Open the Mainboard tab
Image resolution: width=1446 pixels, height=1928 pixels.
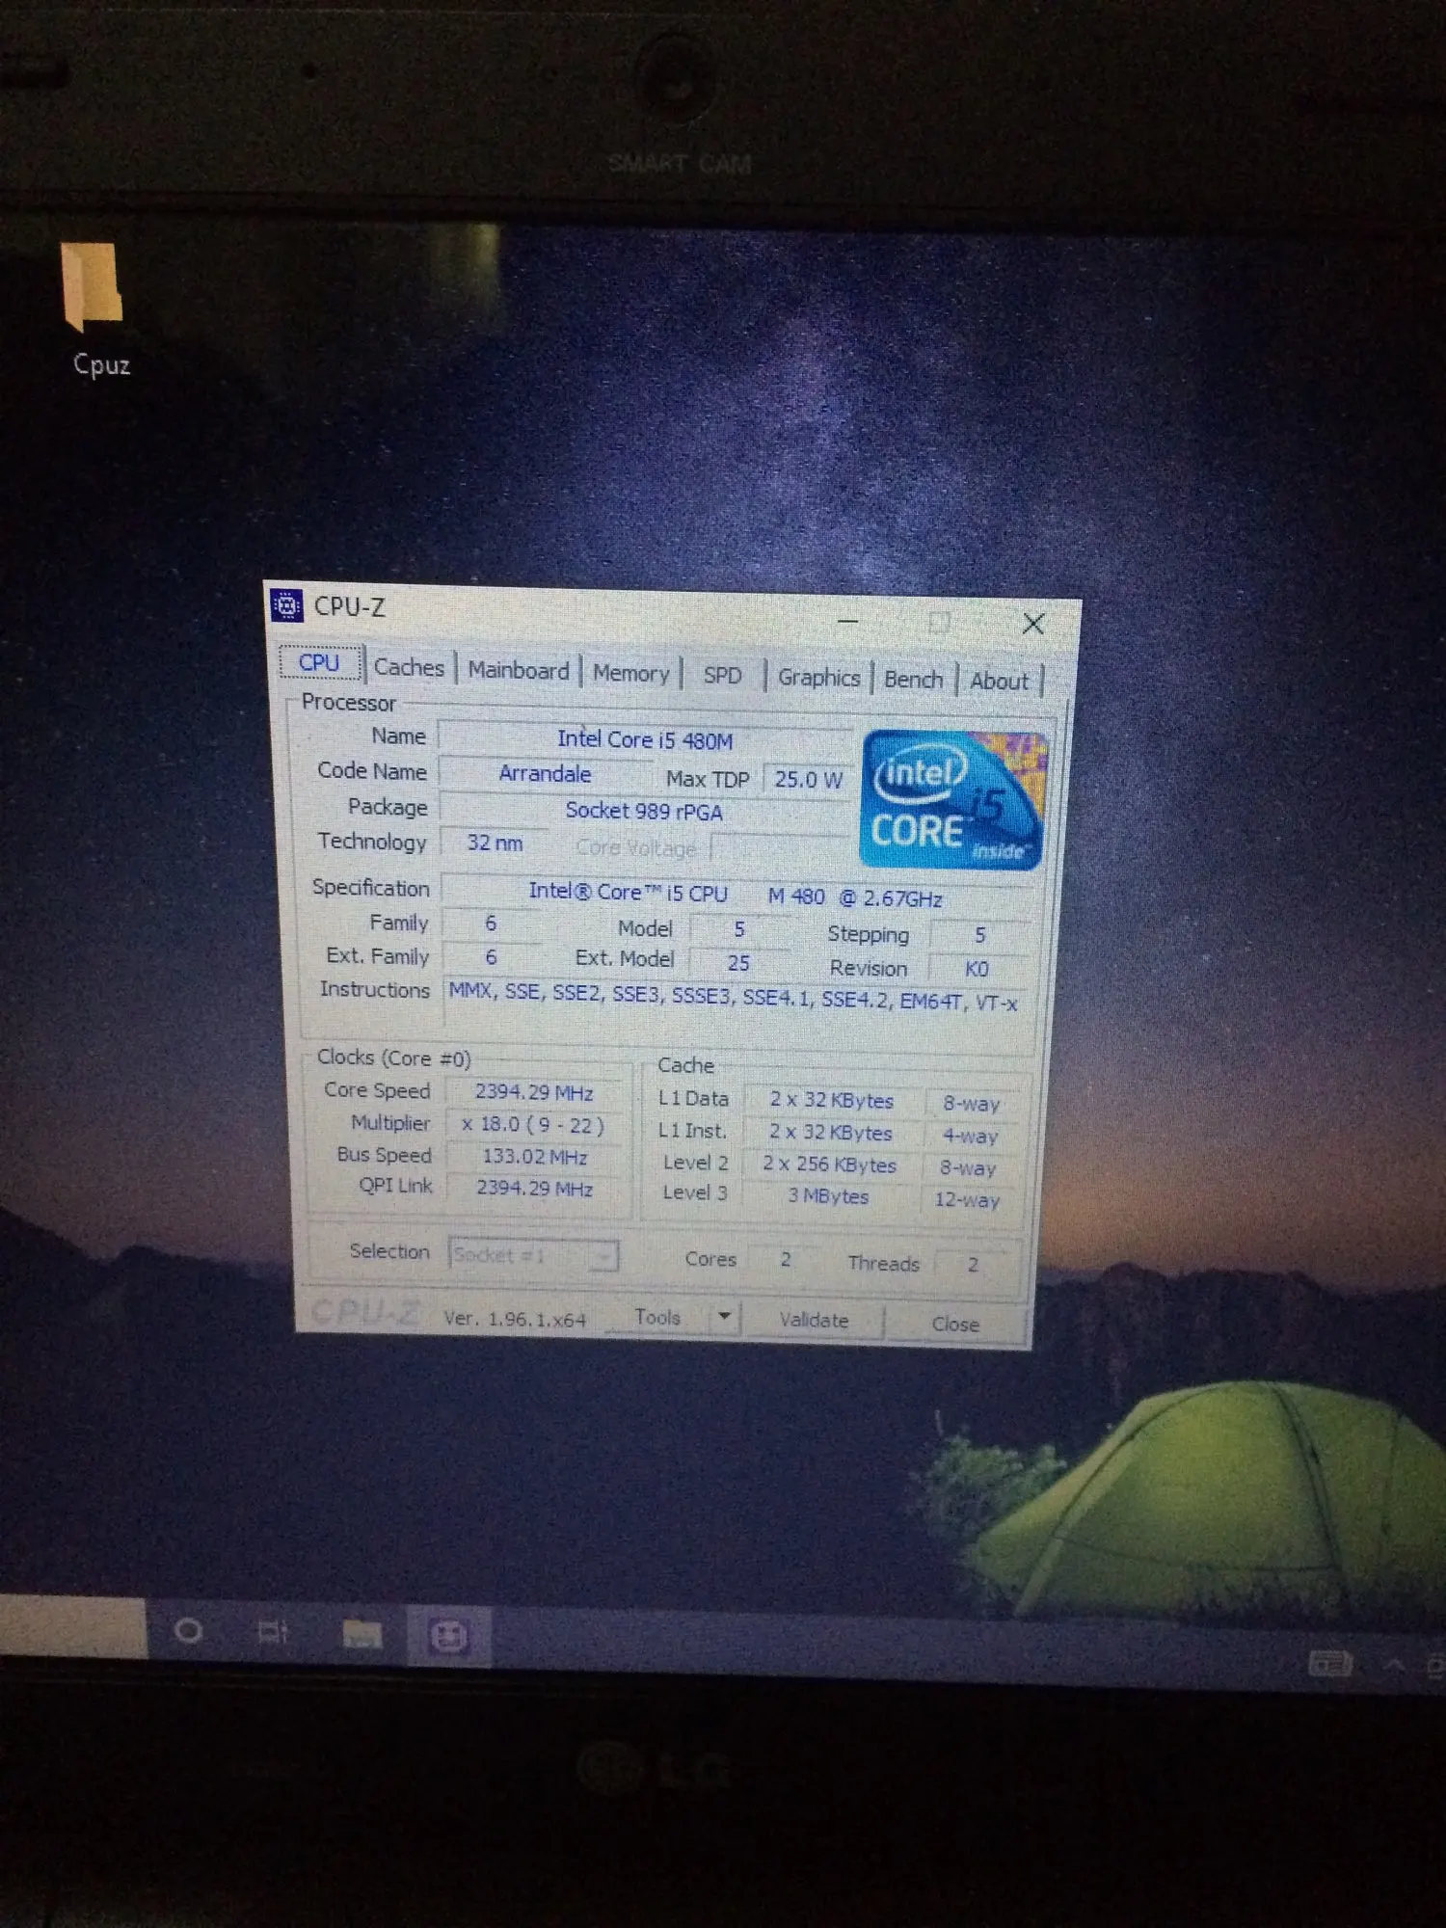point(519,670)
